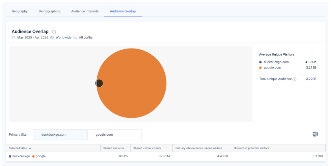The height and width of the screenshot is (166, 331).
Task: Open the Audience Interests tab
Action: click(x=85, y=11)
